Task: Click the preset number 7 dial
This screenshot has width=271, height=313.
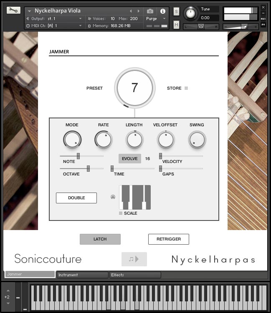Action: (134, 88)
